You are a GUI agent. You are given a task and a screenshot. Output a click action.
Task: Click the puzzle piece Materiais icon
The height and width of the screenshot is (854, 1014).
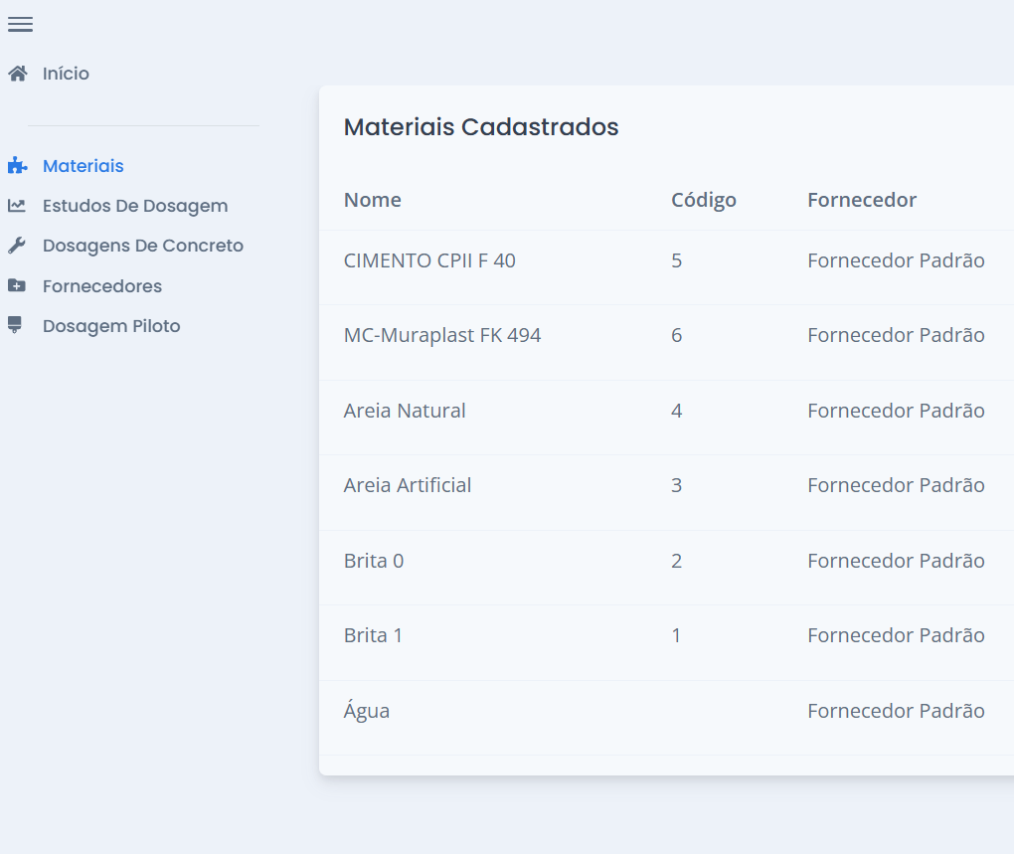[17, 166]
